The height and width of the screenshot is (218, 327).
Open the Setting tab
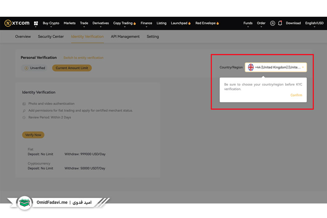(x=153, y=36)
